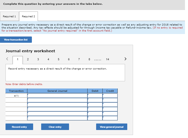Click the Credit field in fifth row
This screenshot has height=138, width=188.
coord(110,114)
